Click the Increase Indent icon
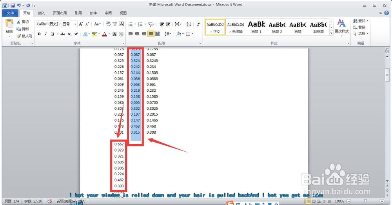 tap(168, 24)
